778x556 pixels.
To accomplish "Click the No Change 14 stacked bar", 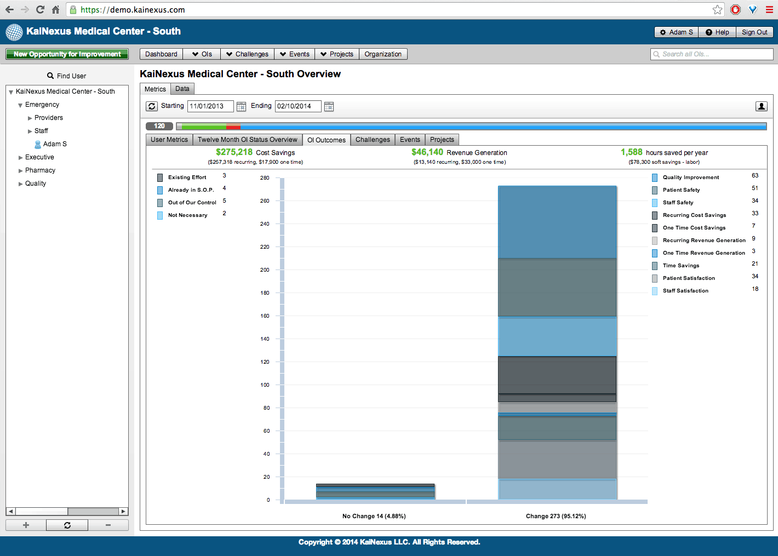I will click(375, 491).
